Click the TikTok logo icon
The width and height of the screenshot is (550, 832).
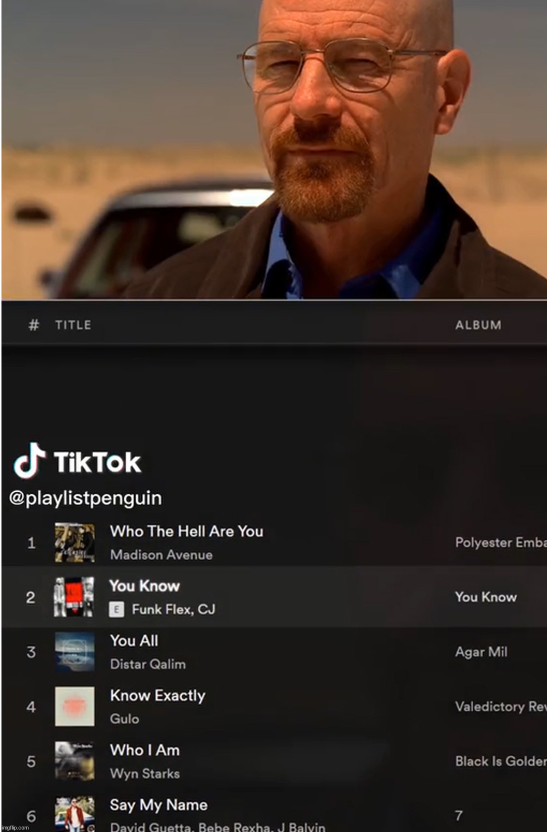29,460
